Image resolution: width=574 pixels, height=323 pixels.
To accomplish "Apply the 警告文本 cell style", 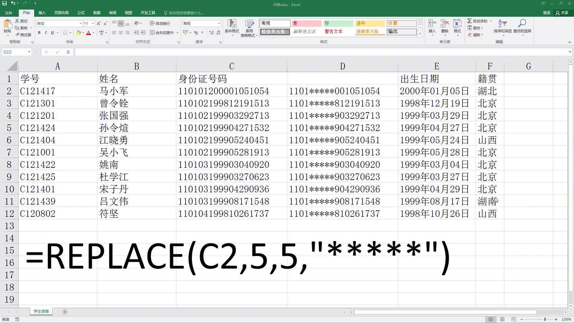I will 334,31.
